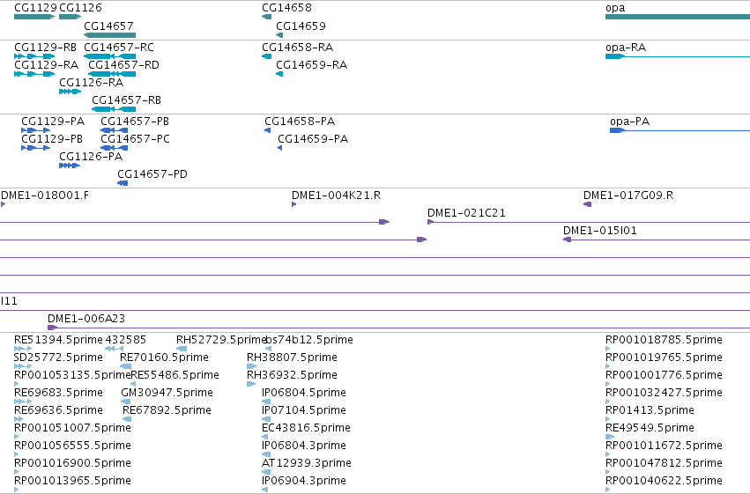750x494 pixels.
Task: Click EST RP001056555.5prime
Action: pos(17,454)
